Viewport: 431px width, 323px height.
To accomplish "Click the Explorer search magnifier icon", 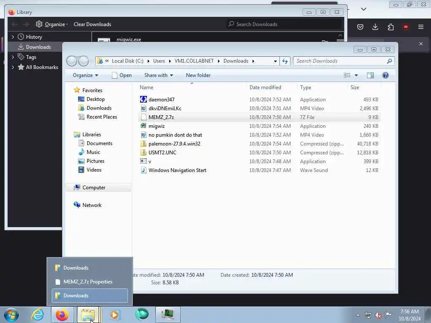I will tap(389, 61).
